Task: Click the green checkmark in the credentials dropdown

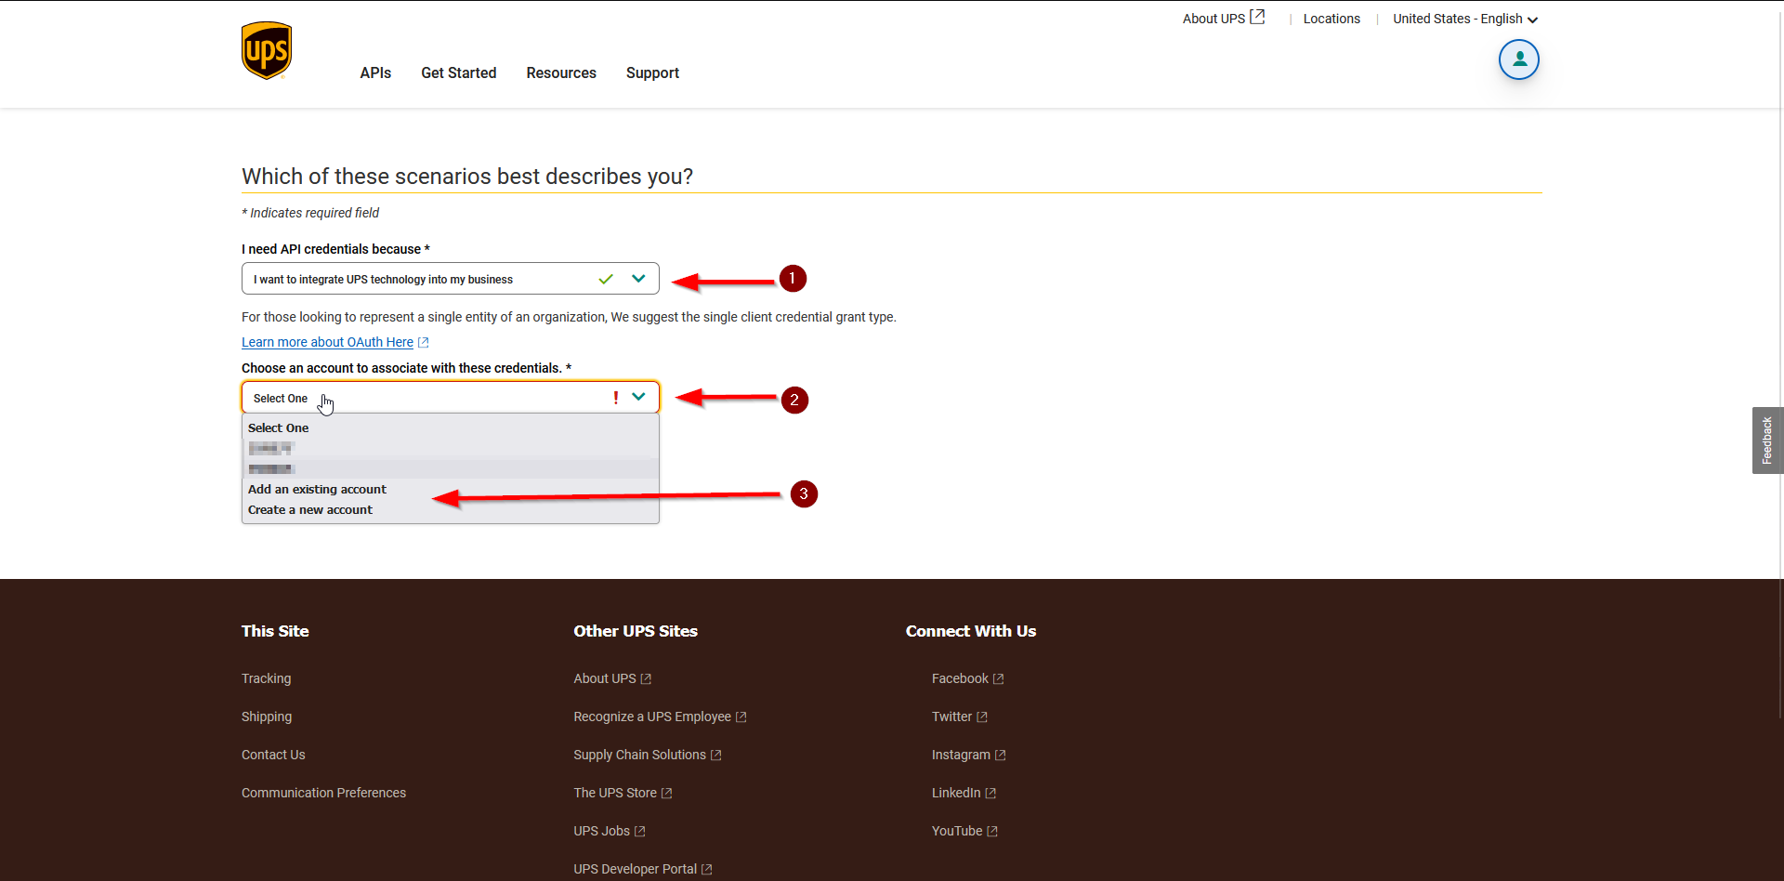Action: click(606, 279)
